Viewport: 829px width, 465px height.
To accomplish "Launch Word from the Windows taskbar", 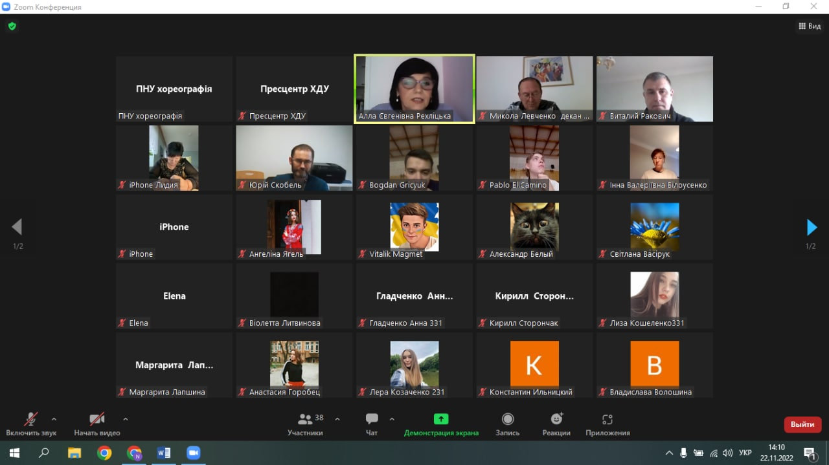I will [164, 453].
